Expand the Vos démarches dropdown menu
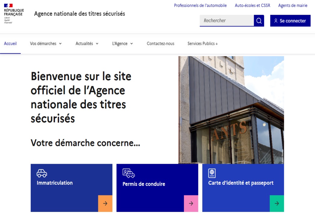The image size is (315, 218). [46, 44]
